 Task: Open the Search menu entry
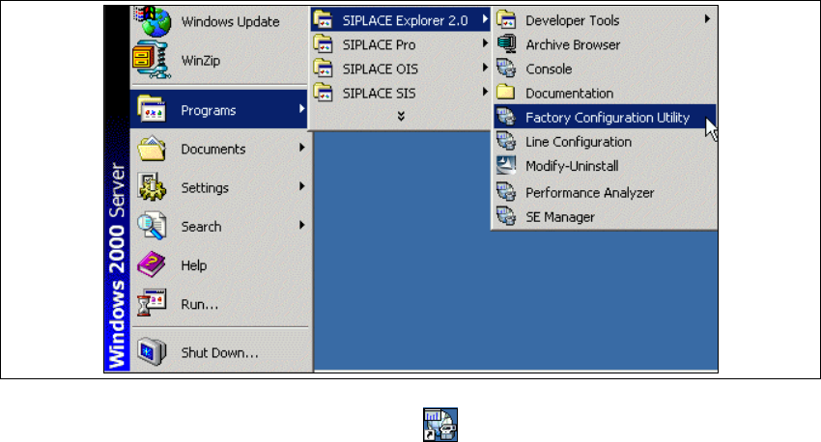coord(219,226)
